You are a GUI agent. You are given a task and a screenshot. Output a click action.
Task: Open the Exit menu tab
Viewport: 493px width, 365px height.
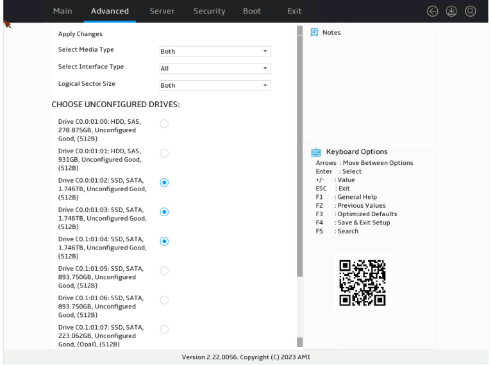click(294, 11)
